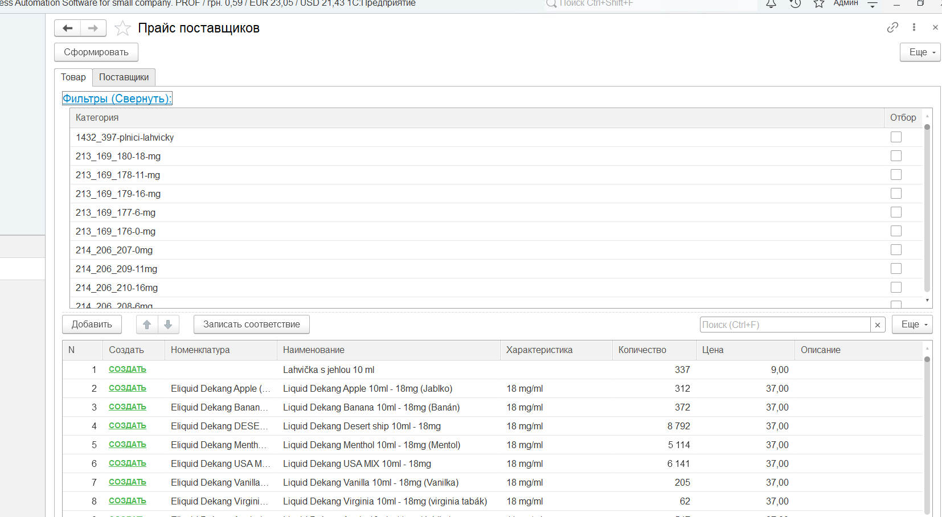Move selected row down
942x517 pixels.
tap(168, 325)
